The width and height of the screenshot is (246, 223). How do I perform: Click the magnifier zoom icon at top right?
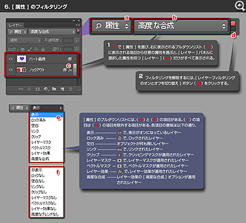pyautogui.click(x=240, y=6)
